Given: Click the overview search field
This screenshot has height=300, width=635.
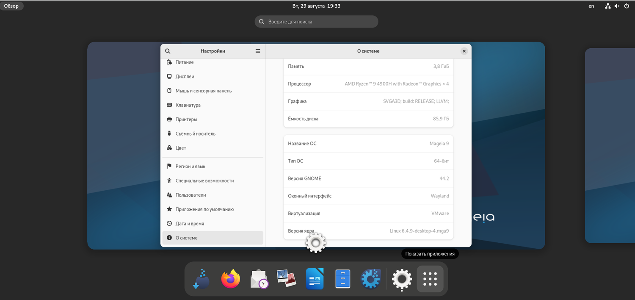Looking at the screenshot, I should point(316,22).
